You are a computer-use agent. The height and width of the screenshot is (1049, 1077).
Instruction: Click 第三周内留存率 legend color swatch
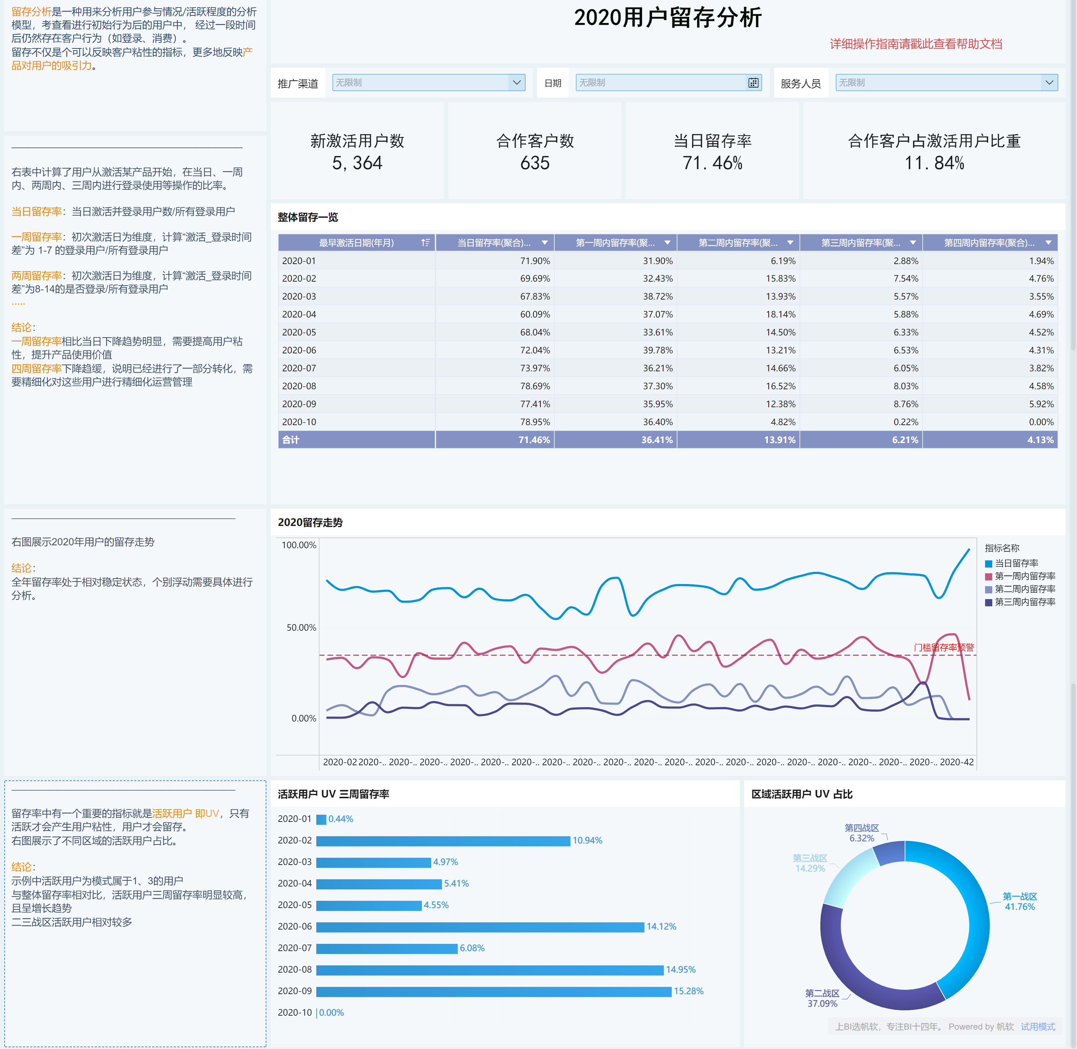point(988,602)
